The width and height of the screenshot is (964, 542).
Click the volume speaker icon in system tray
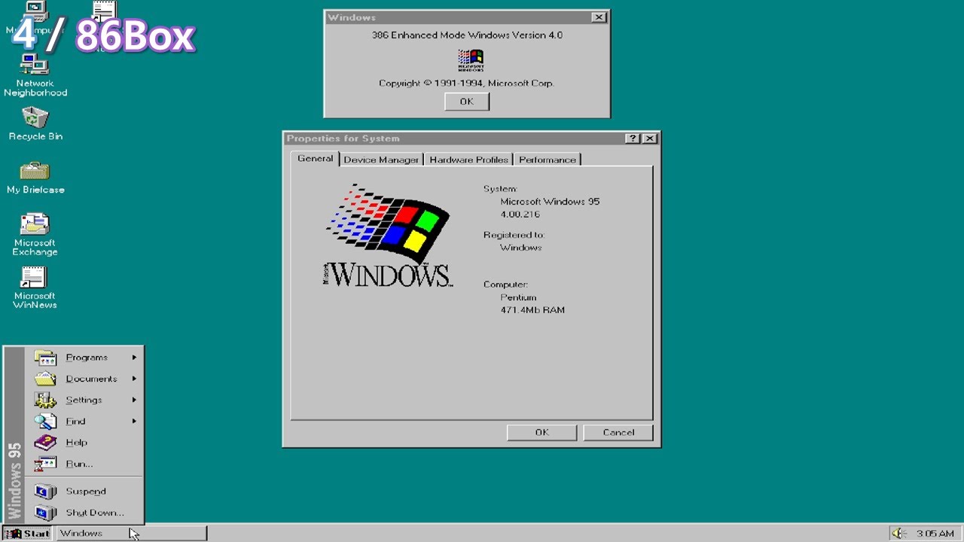897,533
